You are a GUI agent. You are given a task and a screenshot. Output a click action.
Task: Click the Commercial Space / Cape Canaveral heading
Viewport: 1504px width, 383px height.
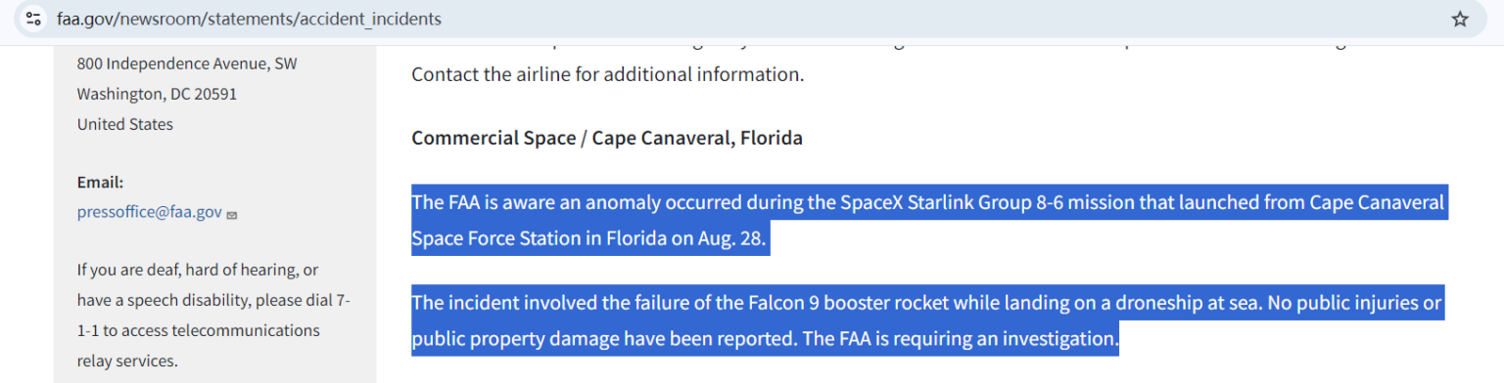pyautogui.click(x=607, y=138)
